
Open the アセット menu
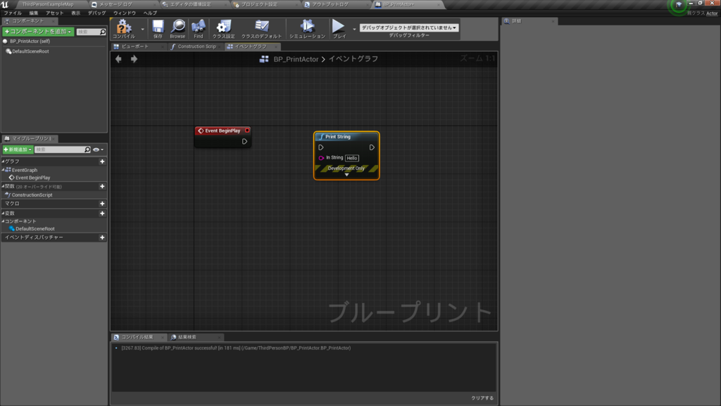coord(54,13)
